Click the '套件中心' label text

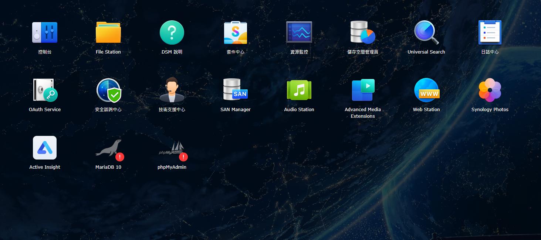point(236,52)
